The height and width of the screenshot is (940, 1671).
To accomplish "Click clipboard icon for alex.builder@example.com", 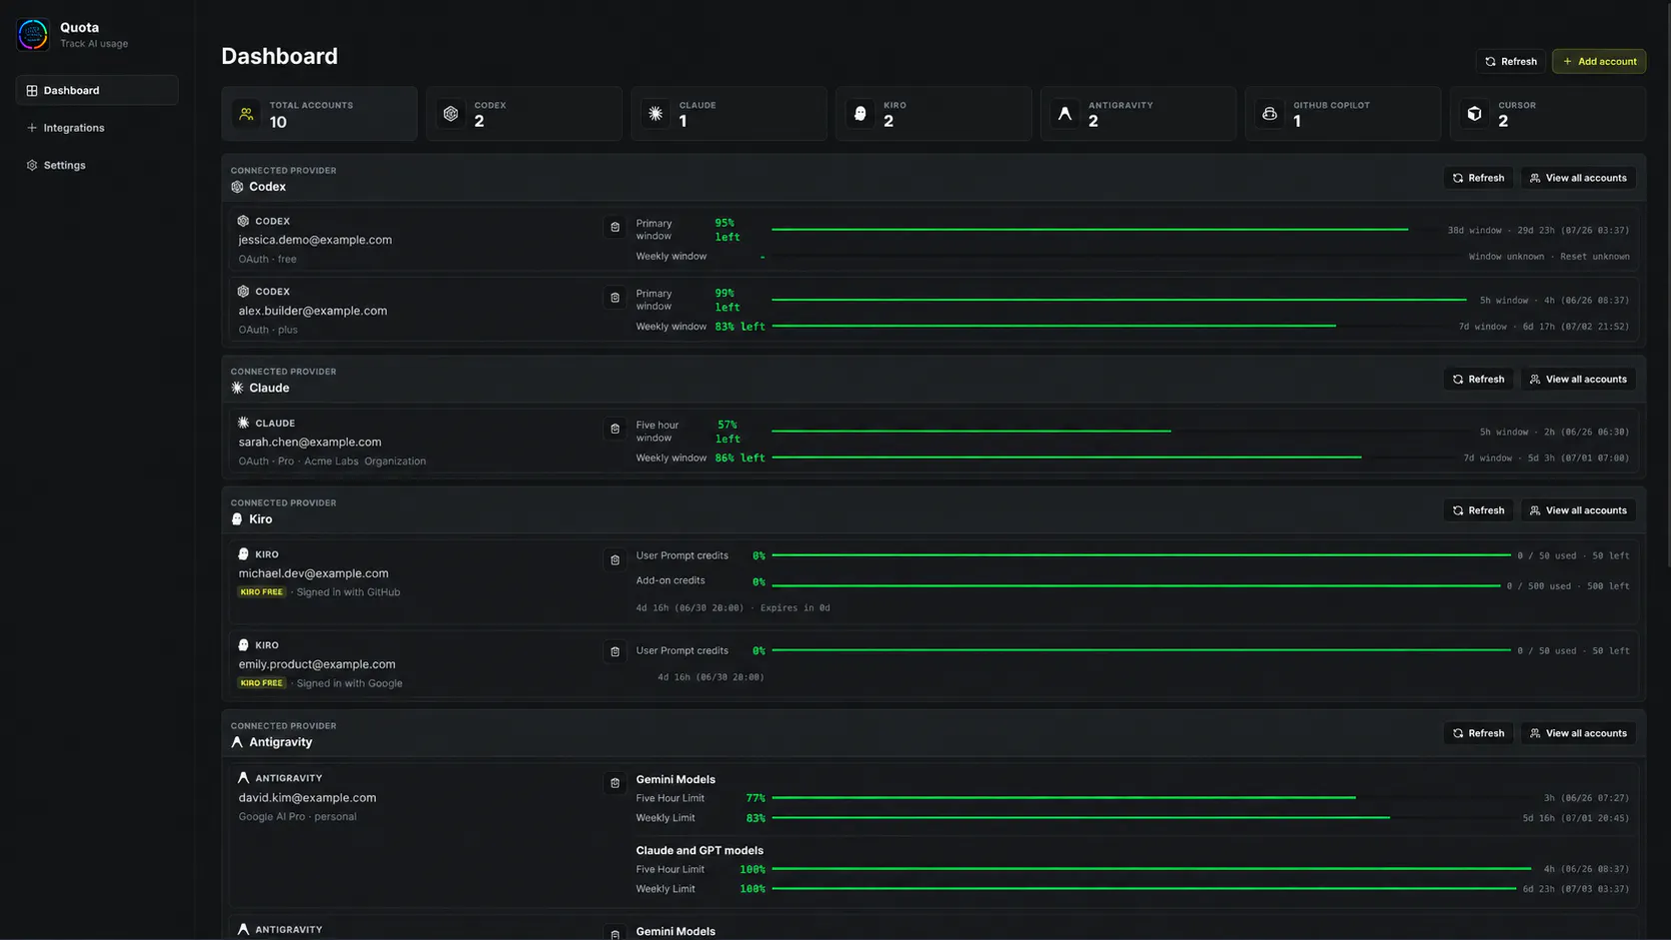I will [x=615, y=298].
